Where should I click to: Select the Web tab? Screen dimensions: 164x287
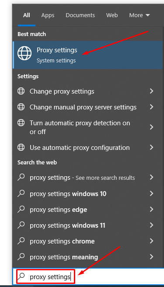click(x=112, y=15)
